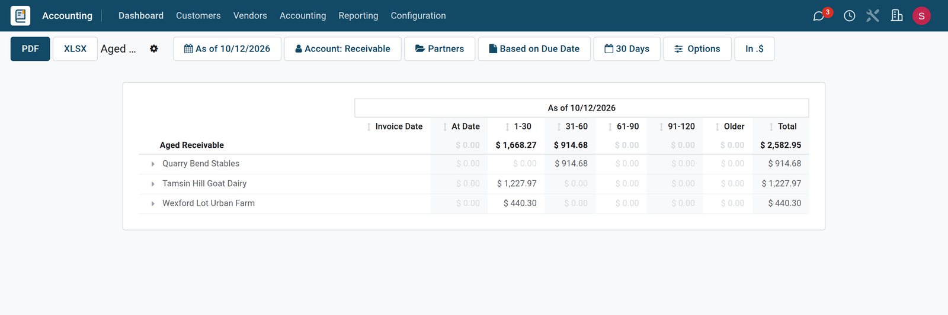
Task: Click the Accounting app title
Action: point(67,15)
